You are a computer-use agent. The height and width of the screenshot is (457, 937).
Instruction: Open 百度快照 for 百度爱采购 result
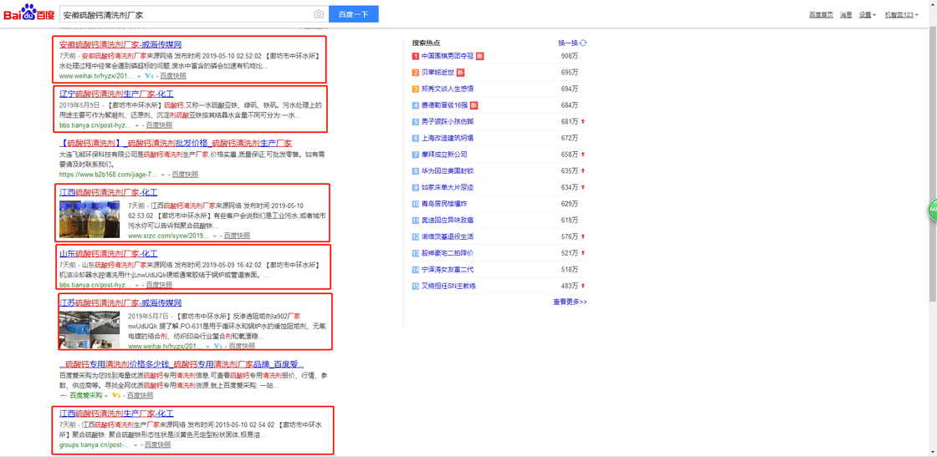point(140,395)
